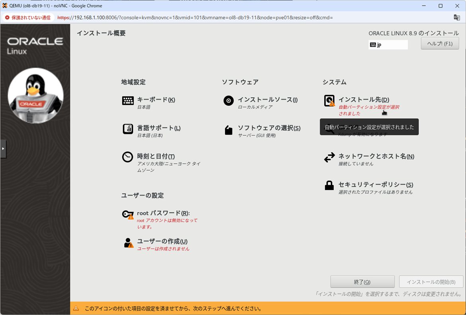Click the サーバー (GUI 使用) text

click(257, 135)
